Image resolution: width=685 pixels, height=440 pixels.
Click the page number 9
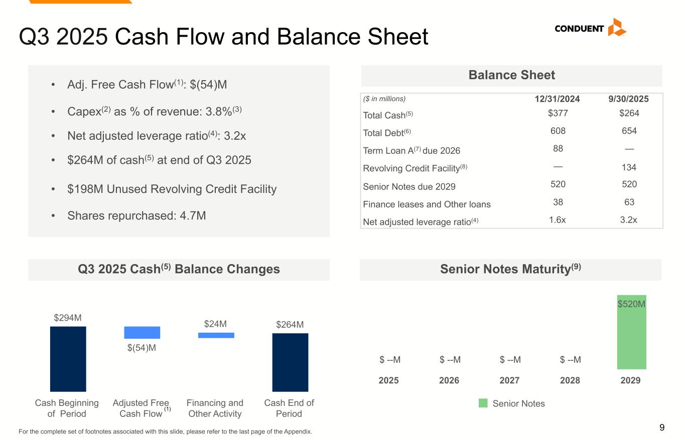(661, 427)
